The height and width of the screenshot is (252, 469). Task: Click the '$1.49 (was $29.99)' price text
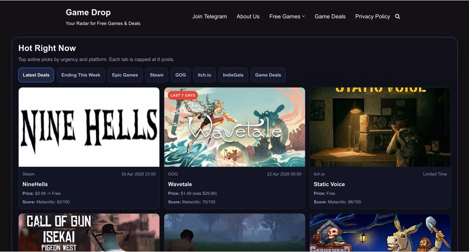(x=199, y=193)
